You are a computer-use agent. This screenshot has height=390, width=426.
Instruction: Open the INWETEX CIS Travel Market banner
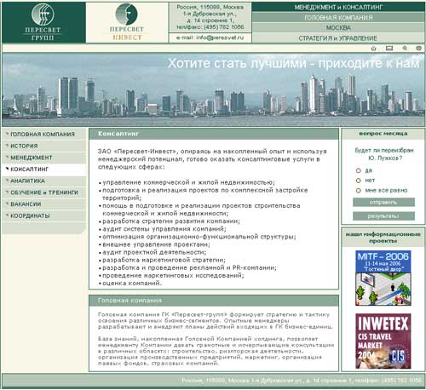click(383, 341)
